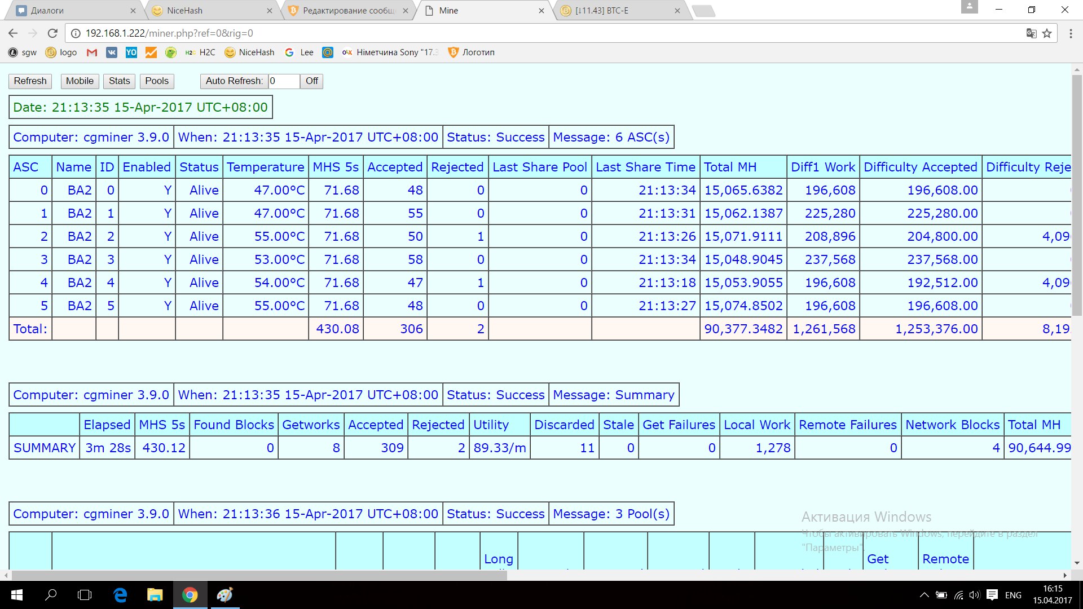Click the Pools button
The width and height of the screenshot is (1083, 609).
[157, 81]
